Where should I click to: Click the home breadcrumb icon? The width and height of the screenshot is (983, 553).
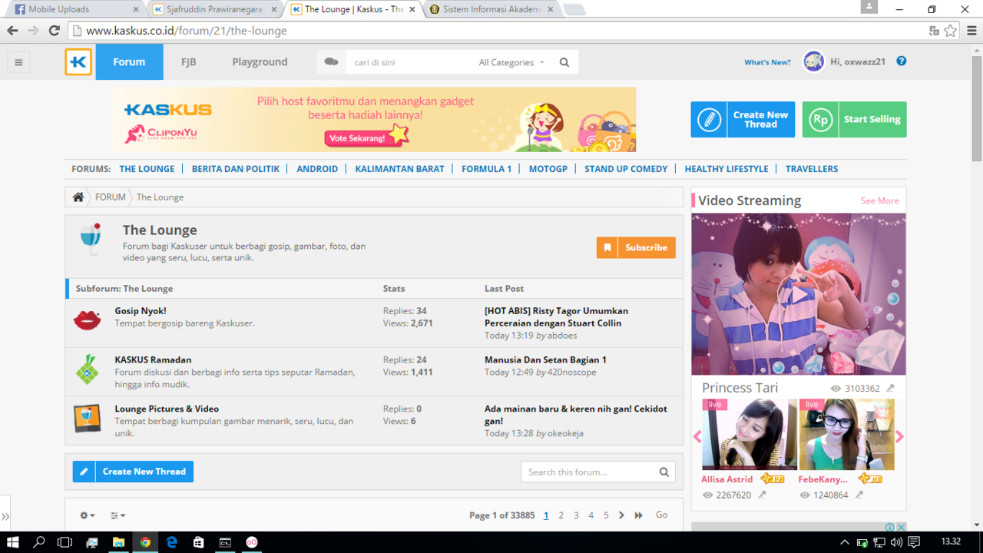click(x=78, y=197)
